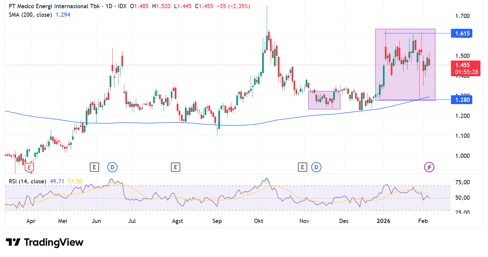Select the RSI (14, close) indicator legend

point(26,181)
